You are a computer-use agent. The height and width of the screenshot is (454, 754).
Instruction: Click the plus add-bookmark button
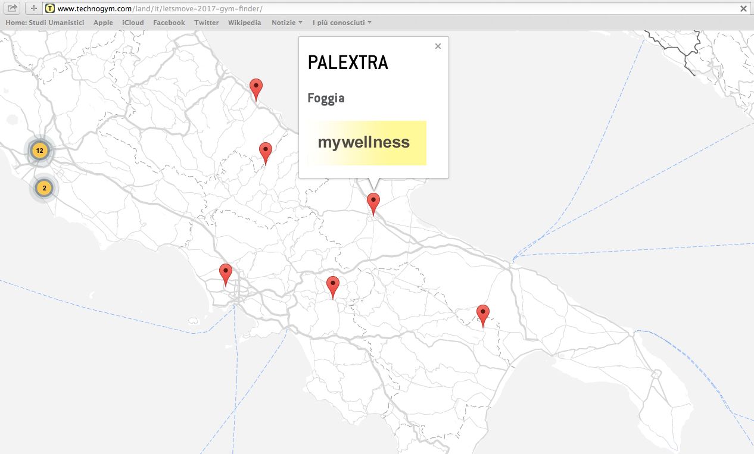point(34,8)
